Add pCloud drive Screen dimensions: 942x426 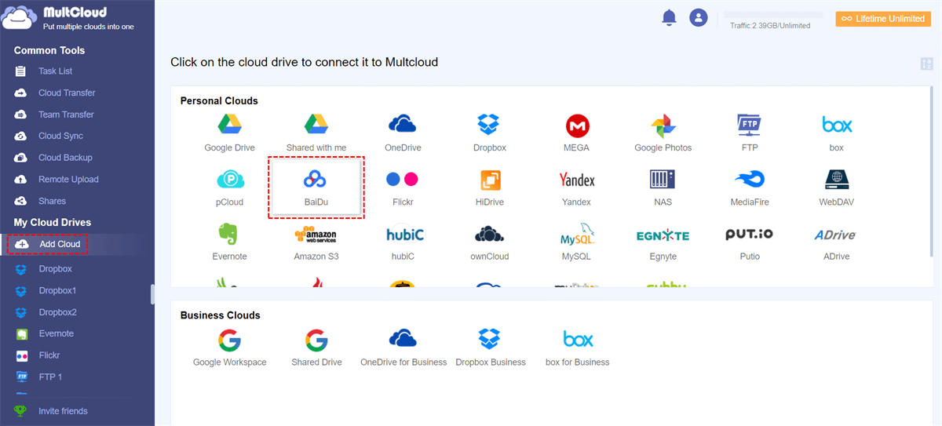coord(229,187)
